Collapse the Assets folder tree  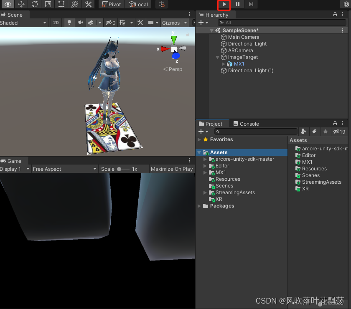tap(199, 152)
